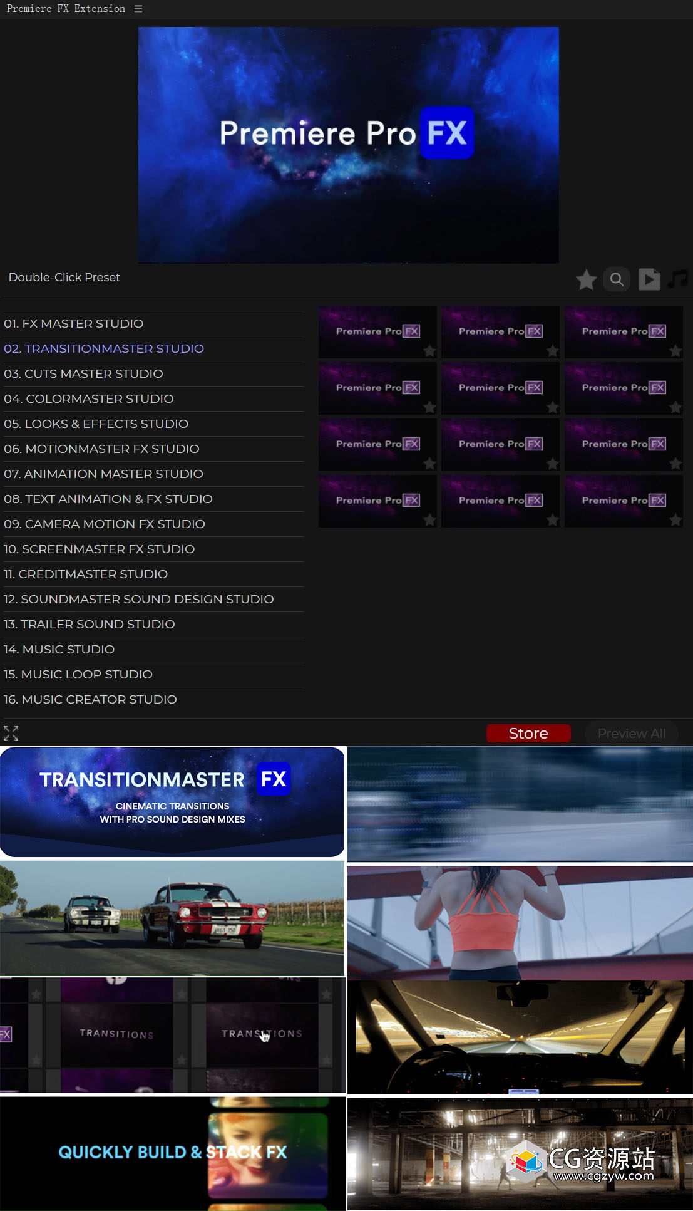Select 01. FX MASTER STUDIO category
This screenshot has height=1211, width=693.
click(153, 323)
